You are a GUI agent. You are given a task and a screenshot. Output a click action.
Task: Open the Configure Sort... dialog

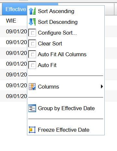point(57,33)
